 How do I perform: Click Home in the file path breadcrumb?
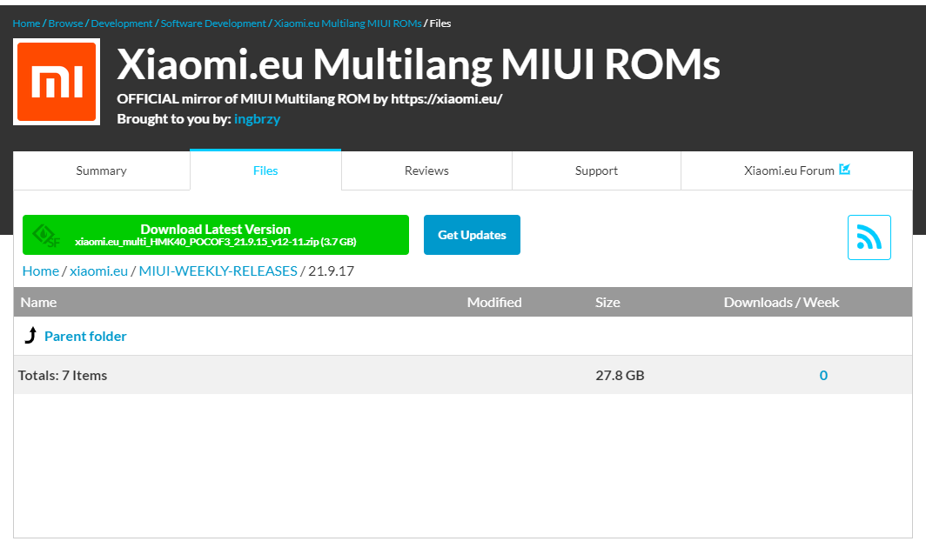(x=41, y=271)
